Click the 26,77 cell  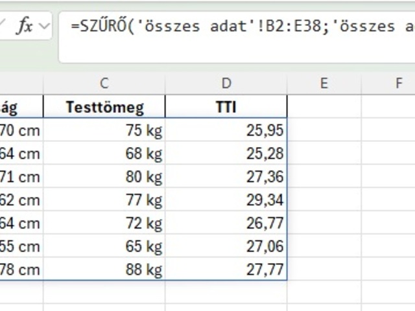(226, 224)
